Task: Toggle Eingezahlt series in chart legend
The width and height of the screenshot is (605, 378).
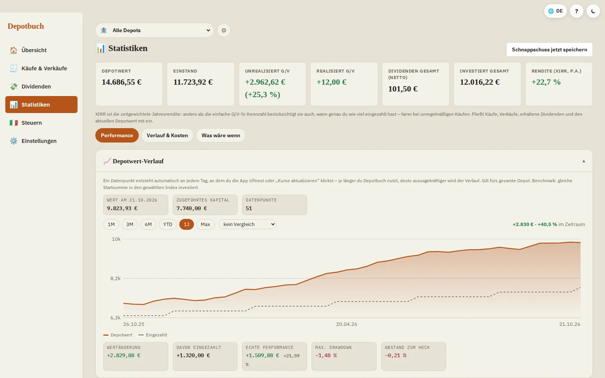Action: click(x=153, y=335)
